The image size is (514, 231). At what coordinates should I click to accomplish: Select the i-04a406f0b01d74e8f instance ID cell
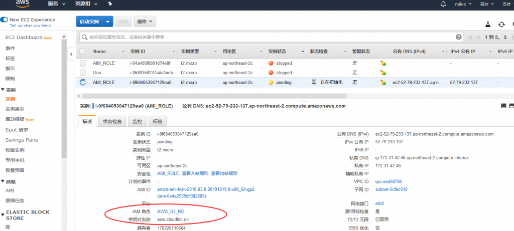tap(150, 63)
